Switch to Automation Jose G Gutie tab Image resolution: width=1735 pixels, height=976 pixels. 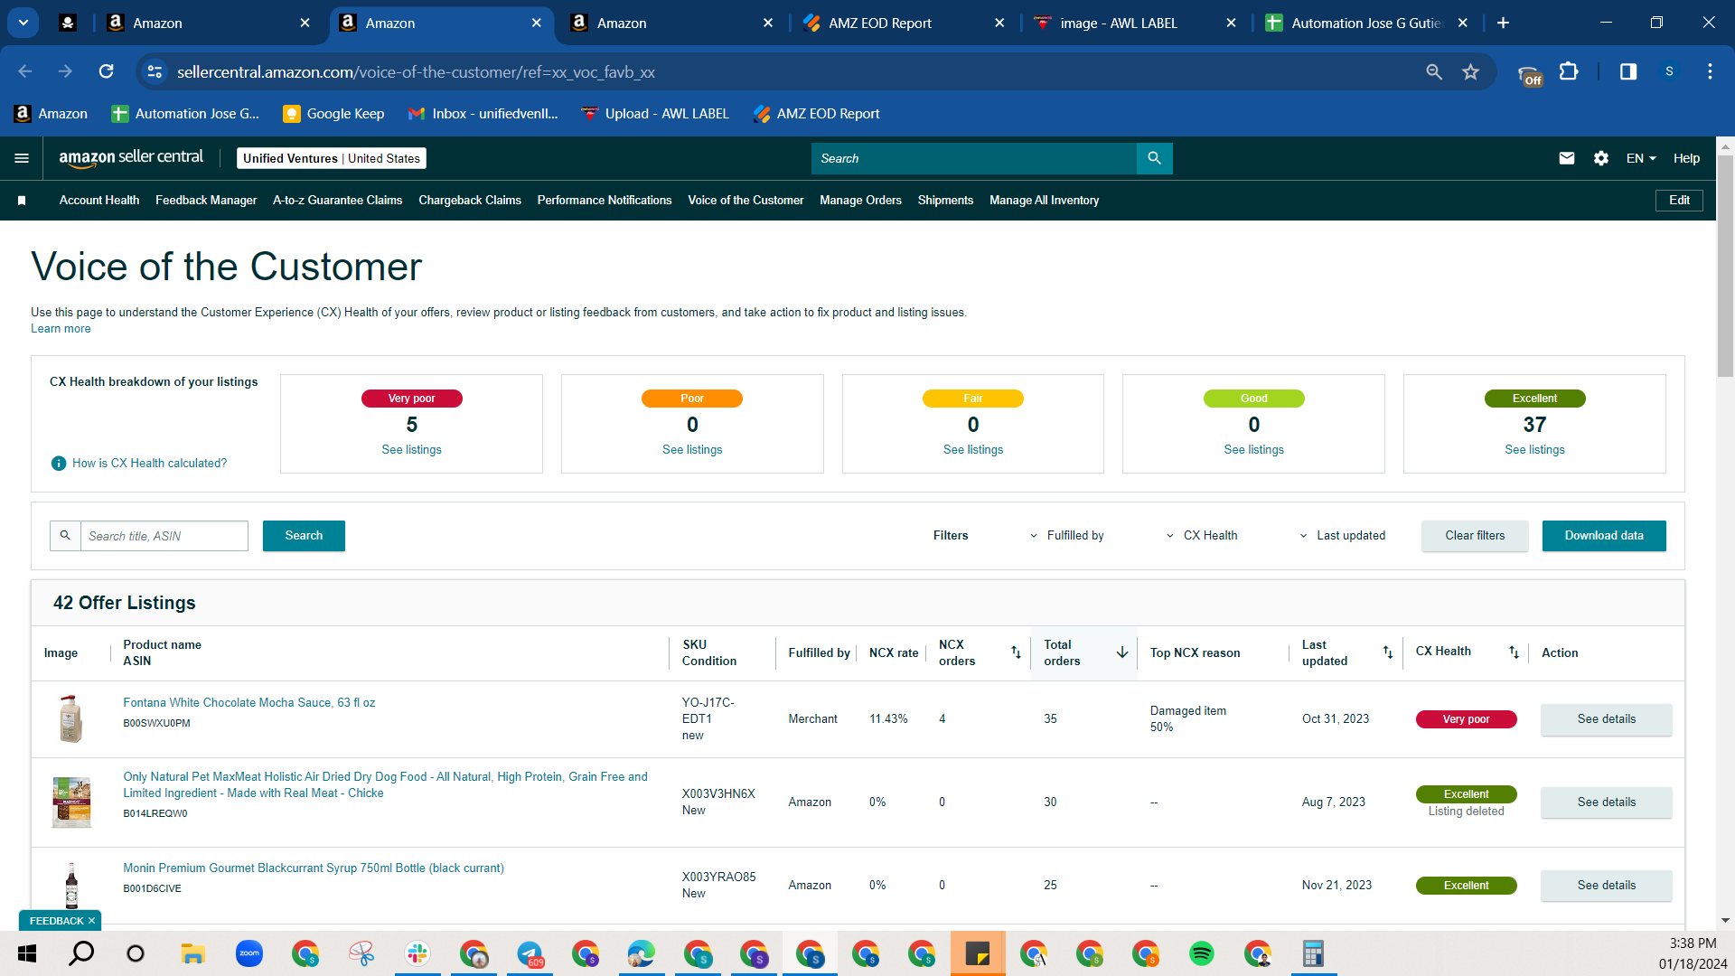point(1366,23)
